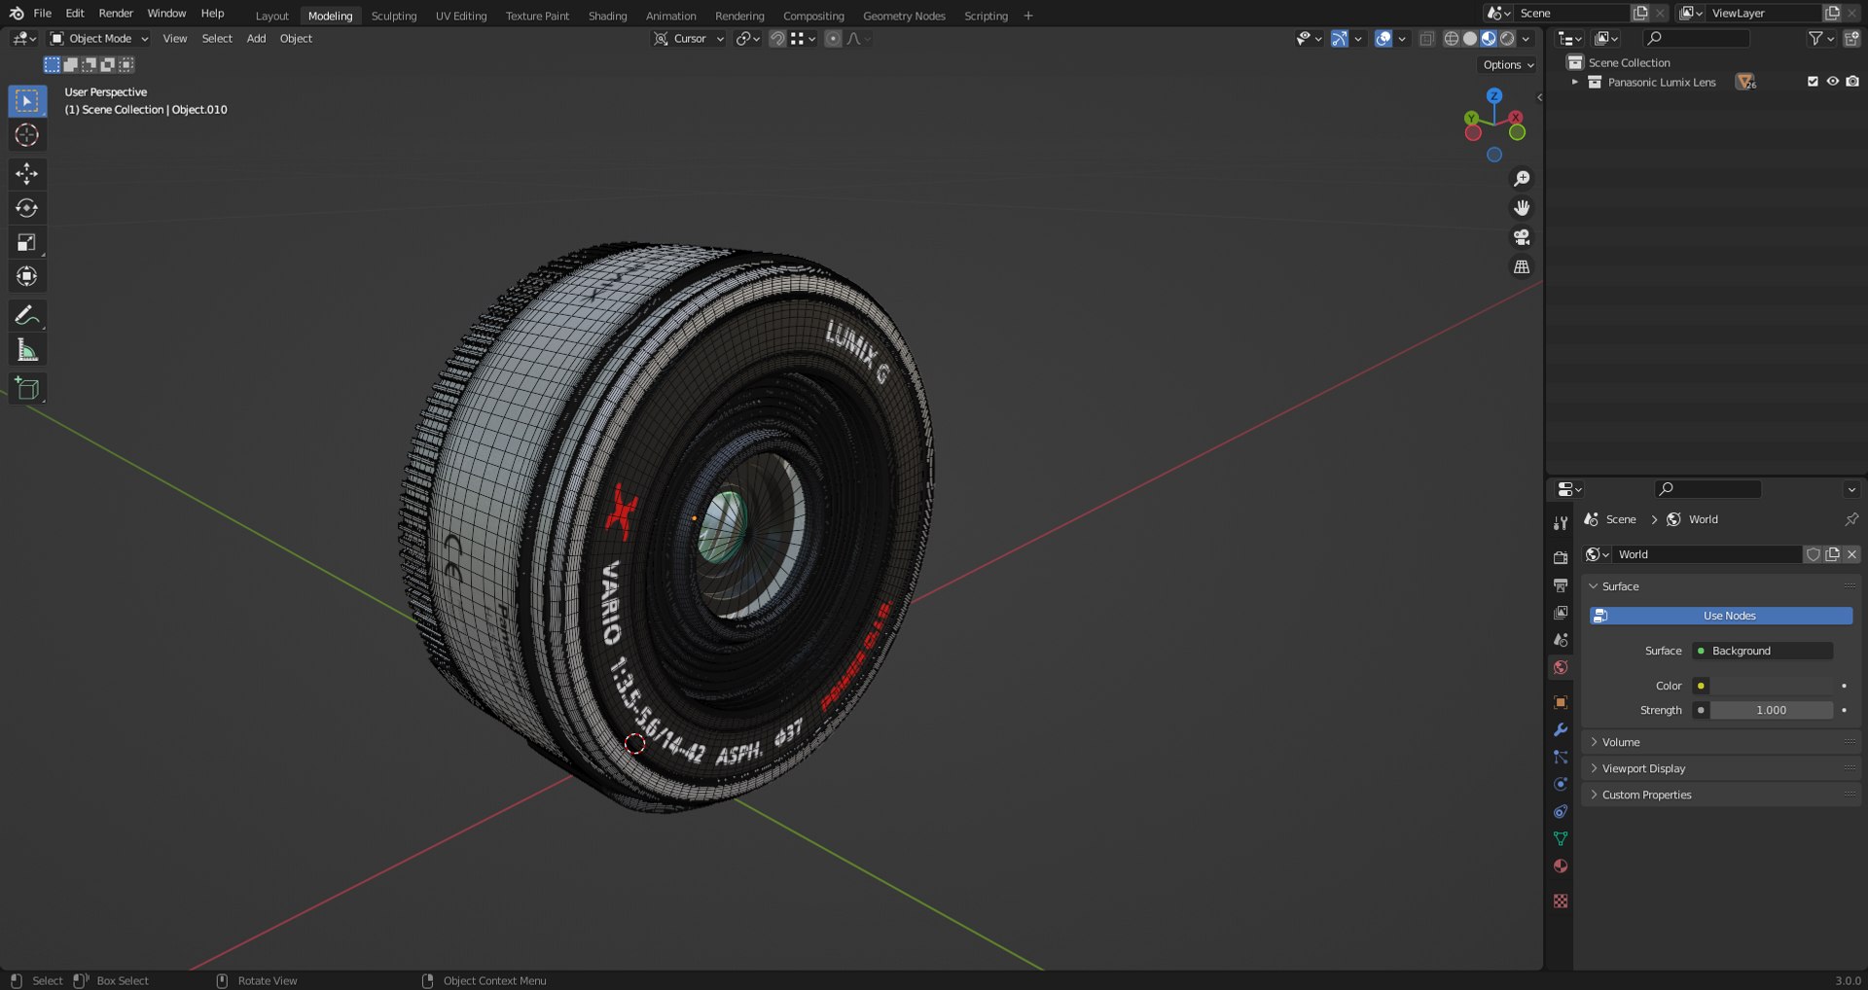Image resolution: width=1868 pixels, height=990 pixels.
Task: Select the Annotate pencil tool
Action: click(27, 315)
